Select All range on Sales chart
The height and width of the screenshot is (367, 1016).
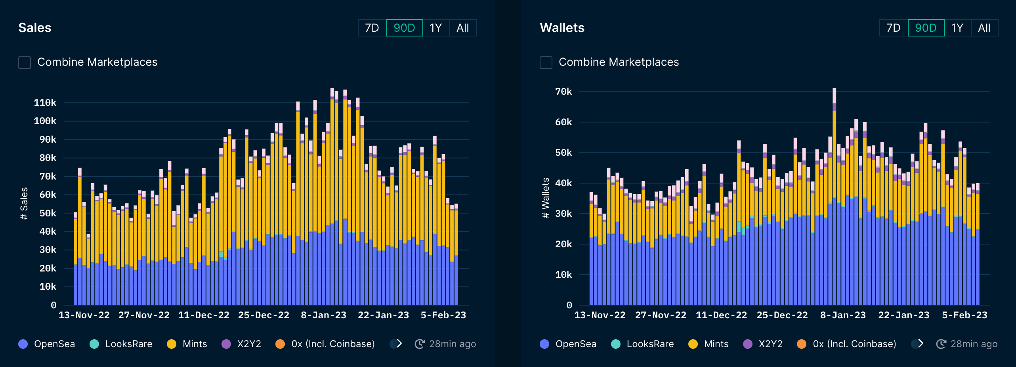[463, 28]
